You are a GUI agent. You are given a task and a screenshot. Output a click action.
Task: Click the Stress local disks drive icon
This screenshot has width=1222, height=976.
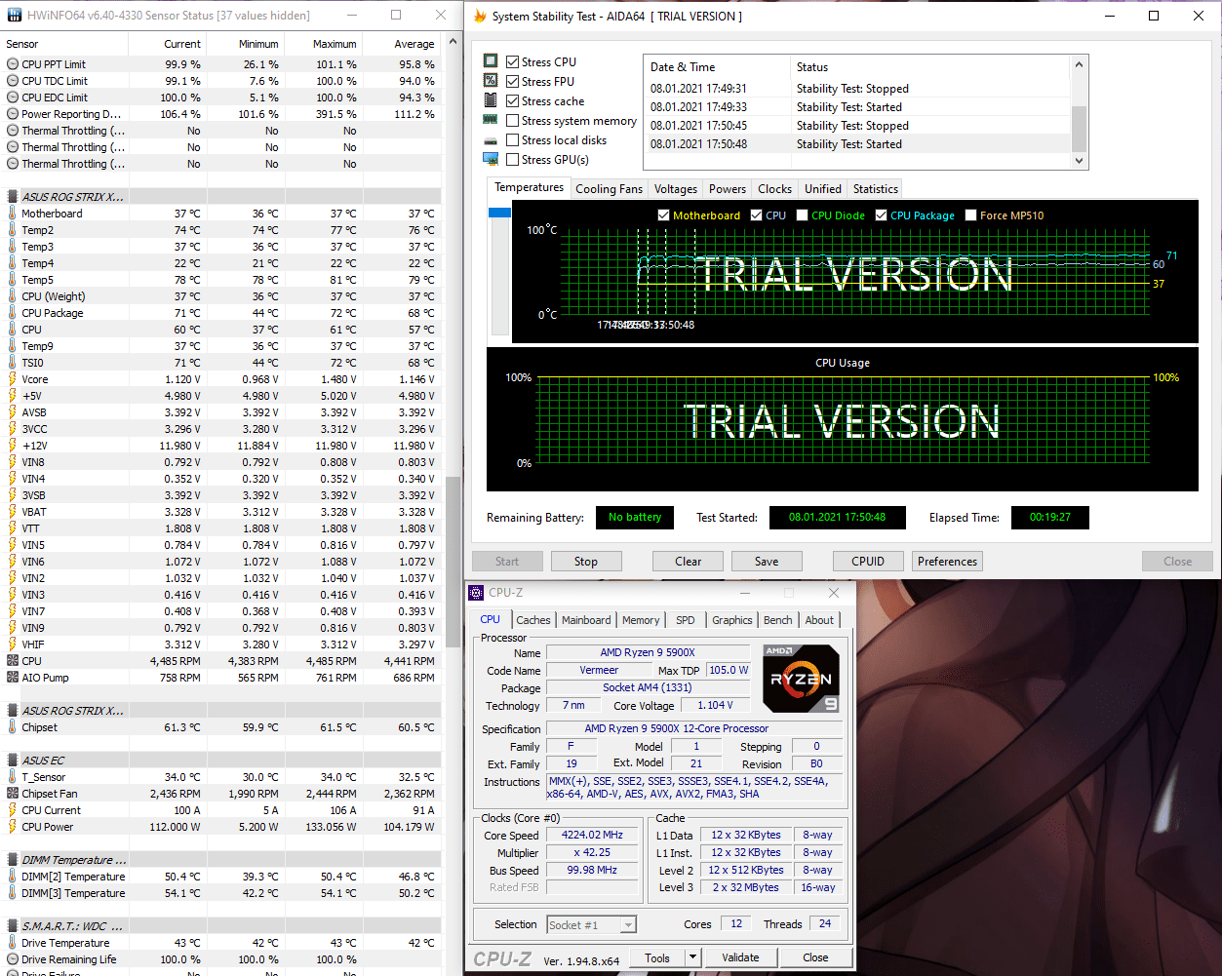pos(491,140)
